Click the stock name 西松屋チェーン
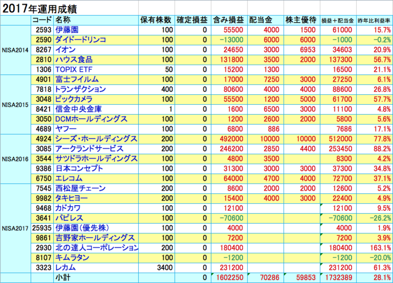The image size is (393, 283). pos(81,188)
